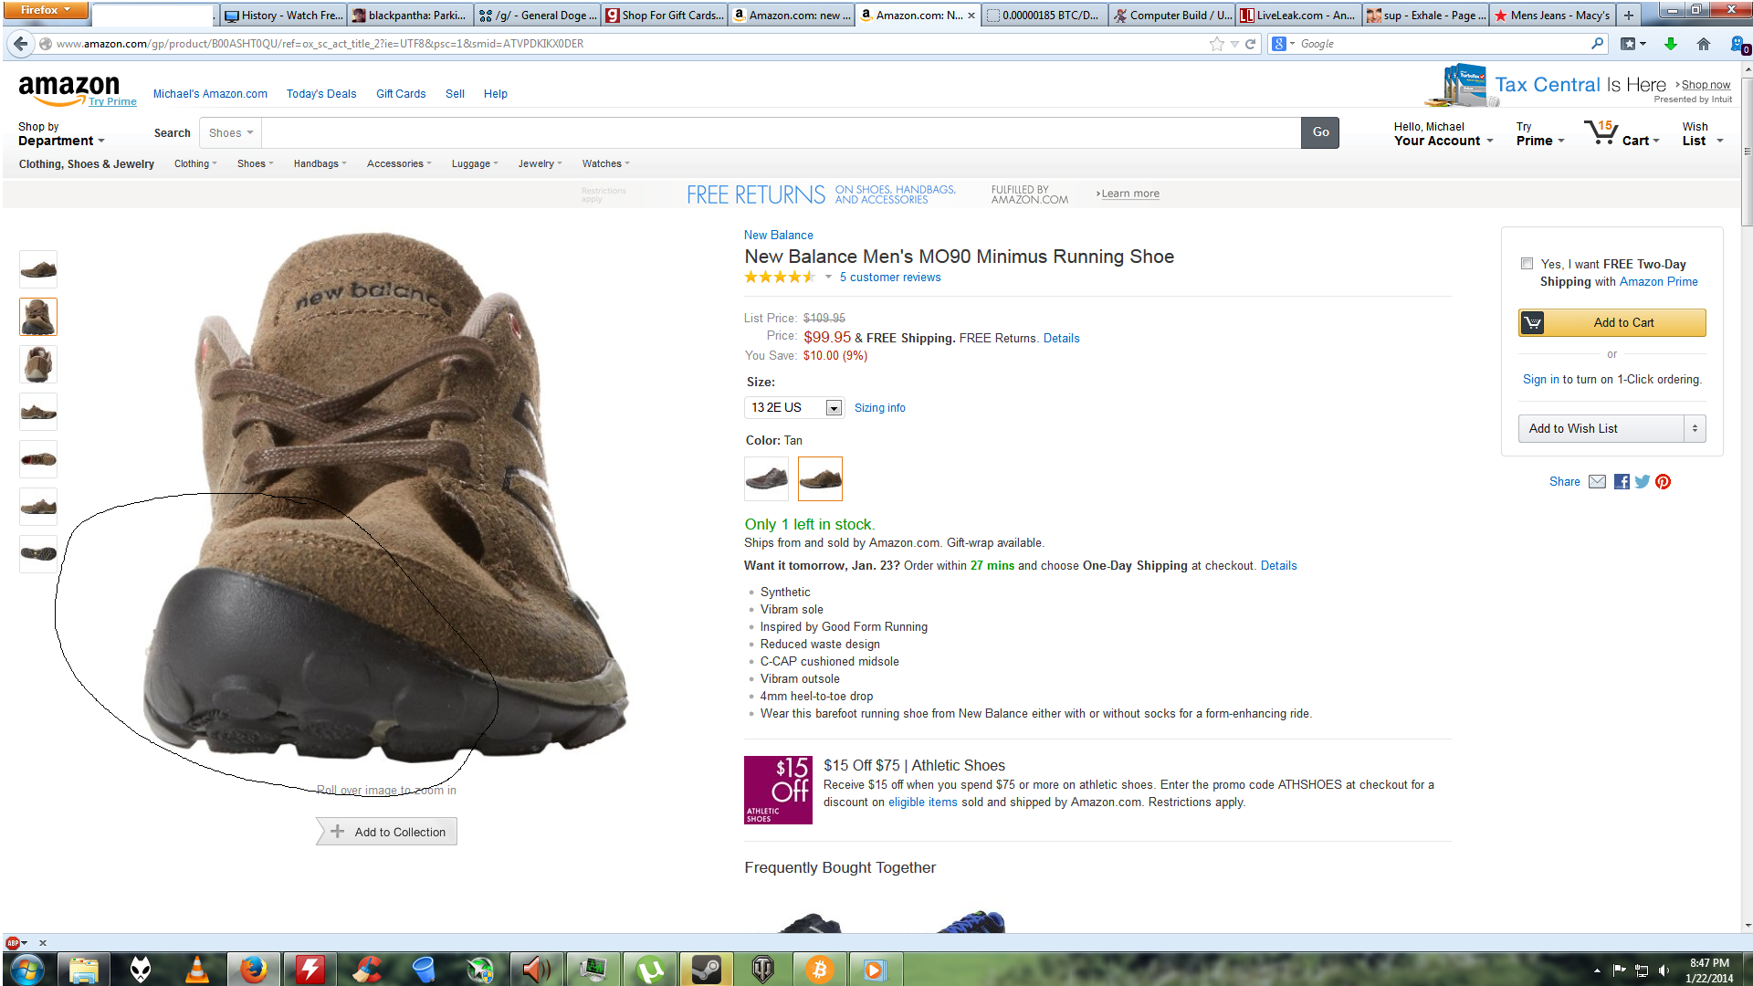1753x986 pixels.
Task: Bookmark page with star icon
Action: click(x=1216, y=44)
